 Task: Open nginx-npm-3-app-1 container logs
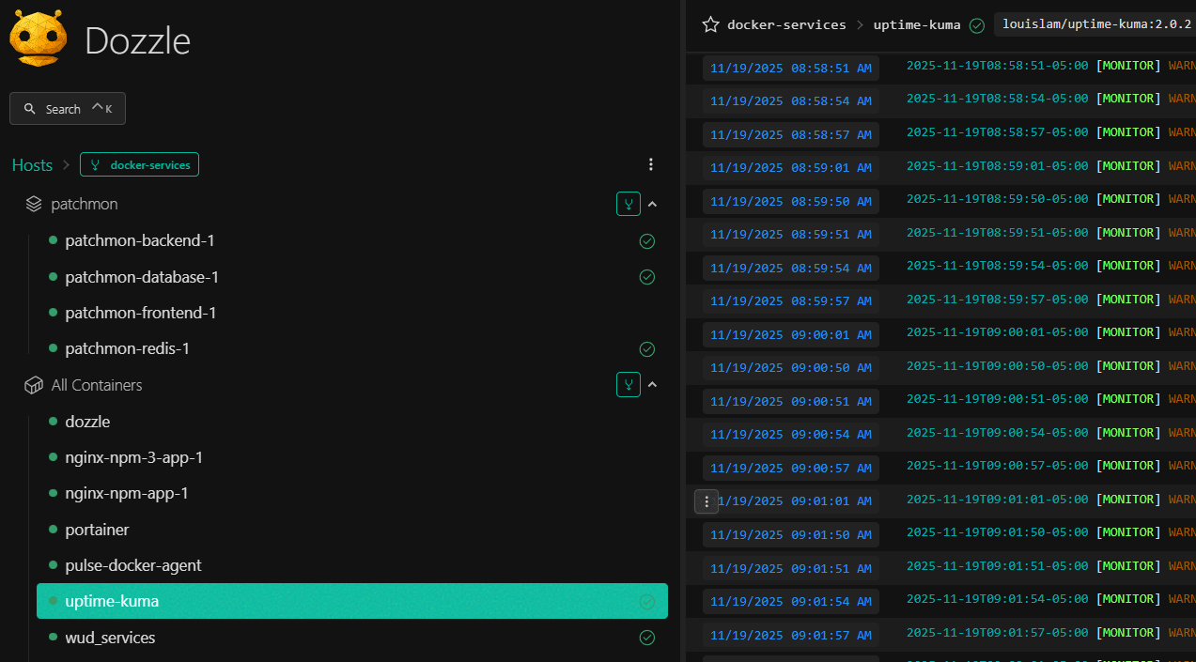point(134,458)
